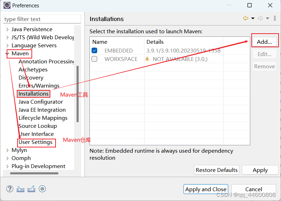Select the Maven tree label
The image size is (281, 201).
point(20,54)
